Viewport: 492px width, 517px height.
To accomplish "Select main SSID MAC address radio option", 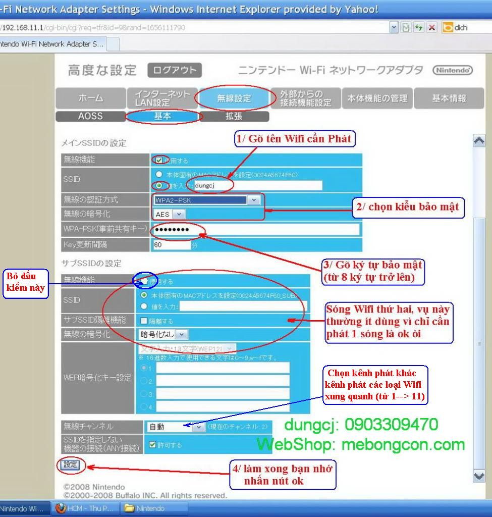I will pos(159,174).
